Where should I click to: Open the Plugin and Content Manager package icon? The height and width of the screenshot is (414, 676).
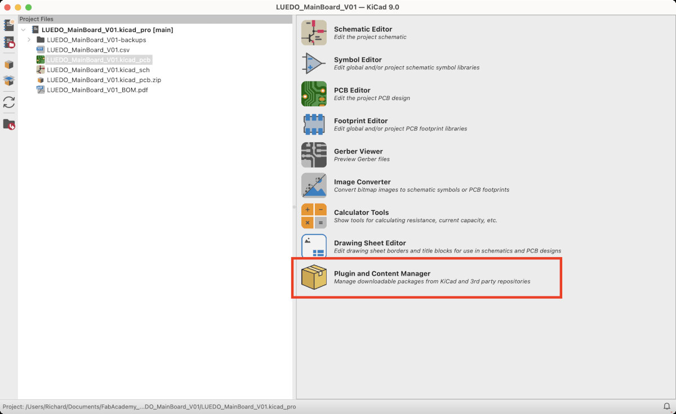314,277
